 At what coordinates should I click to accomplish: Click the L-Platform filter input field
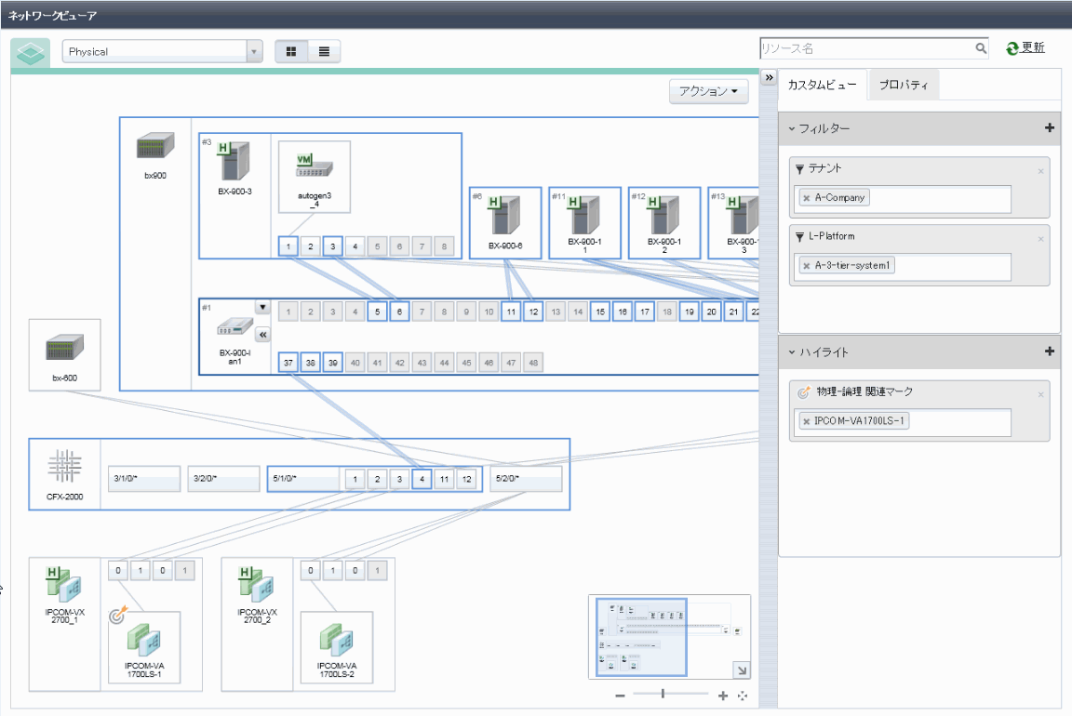point(903,267)
